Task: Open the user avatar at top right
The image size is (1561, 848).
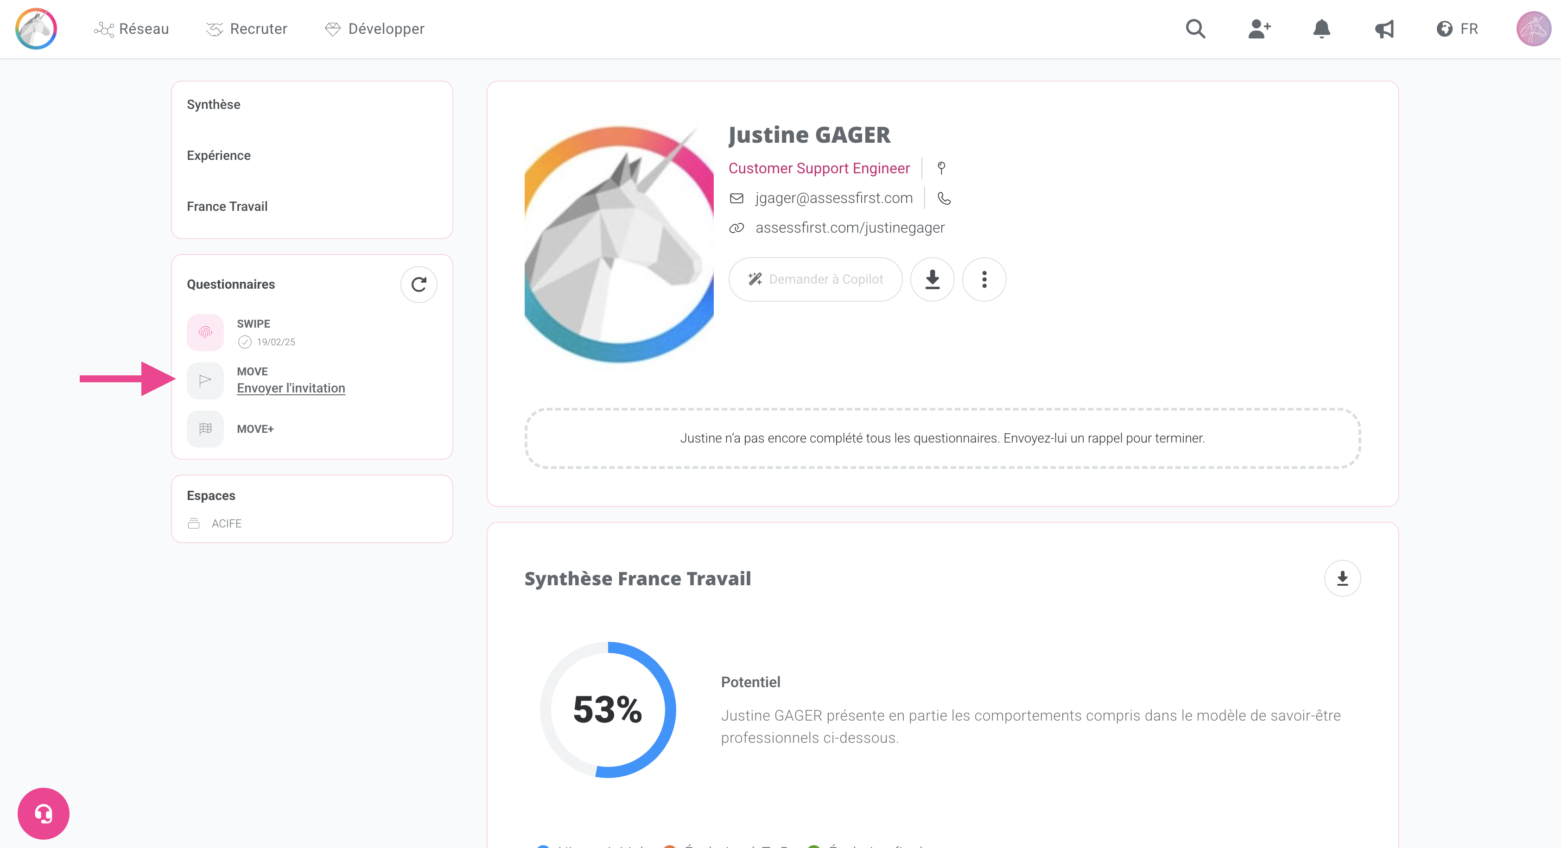Action: (x=1533, y=28)
